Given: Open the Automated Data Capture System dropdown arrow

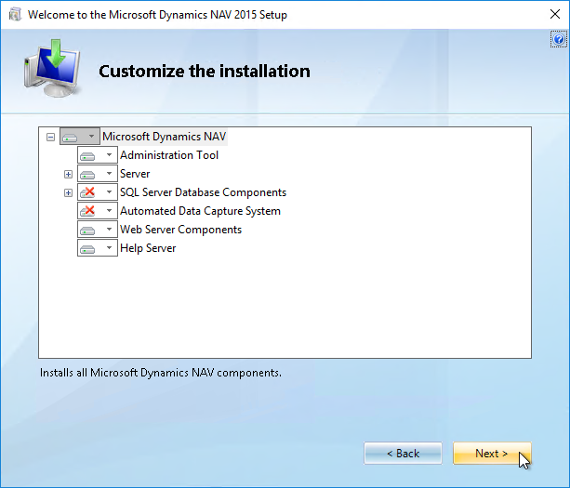Looking at the screenshot, I should pos(109,210).
